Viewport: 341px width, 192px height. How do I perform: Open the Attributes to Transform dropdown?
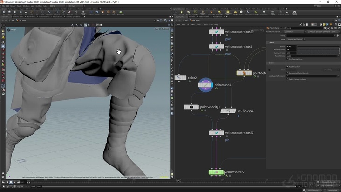(338, 76)
